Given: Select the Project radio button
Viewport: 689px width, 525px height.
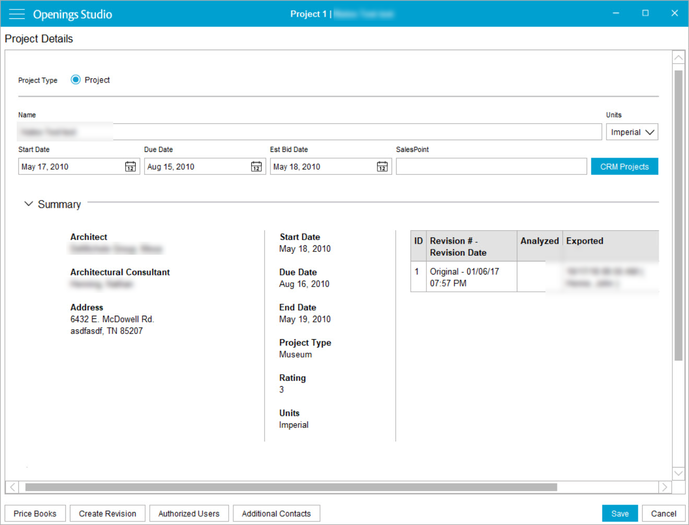Looking at the screenshot, I should pyautogui.click(x=76, y=79).
